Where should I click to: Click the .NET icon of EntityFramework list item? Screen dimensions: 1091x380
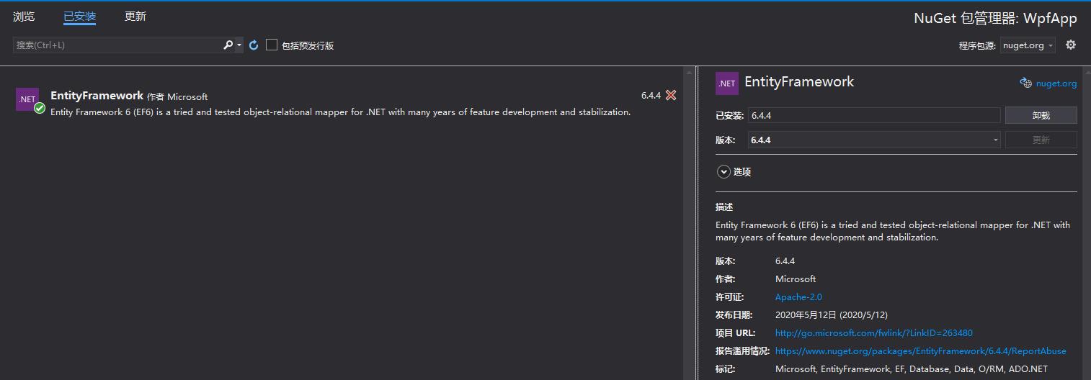(27, 99)
